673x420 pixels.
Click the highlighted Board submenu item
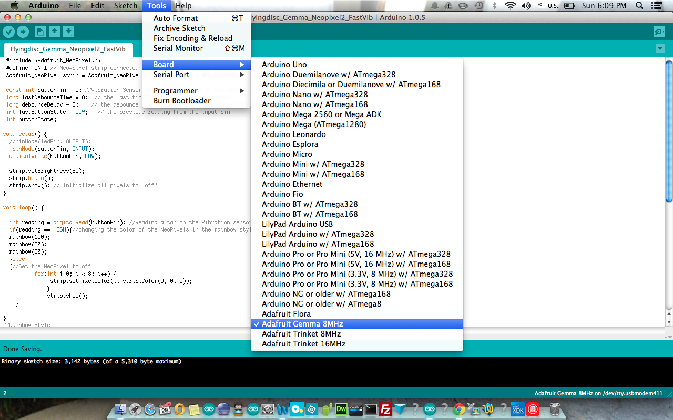point(197,65)
